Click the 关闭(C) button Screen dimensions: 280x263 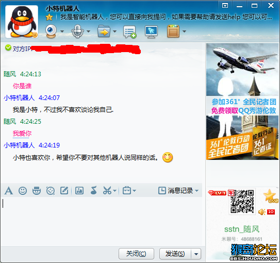pyautogui.click(x=136, y=254)
